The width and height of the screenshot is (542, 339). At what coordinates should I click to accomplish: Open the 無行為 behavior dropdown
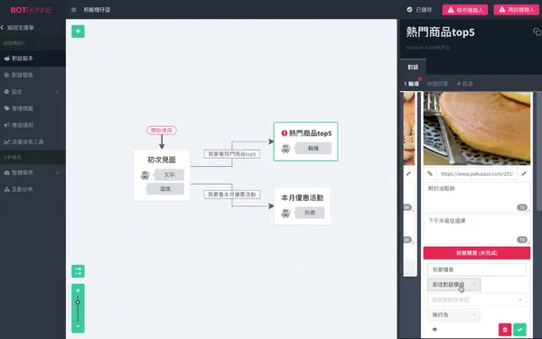[x=453, y=315]
